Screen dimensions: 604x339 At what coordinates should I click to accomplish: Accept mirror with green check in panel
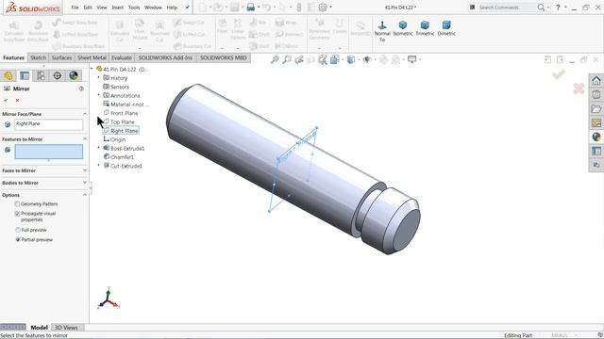pos(6,101)
